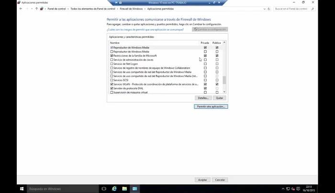Screen dimensions: 335x193
Task: Enable the Servicio iSCSI checkbox
Action: (x=112, y=80)
